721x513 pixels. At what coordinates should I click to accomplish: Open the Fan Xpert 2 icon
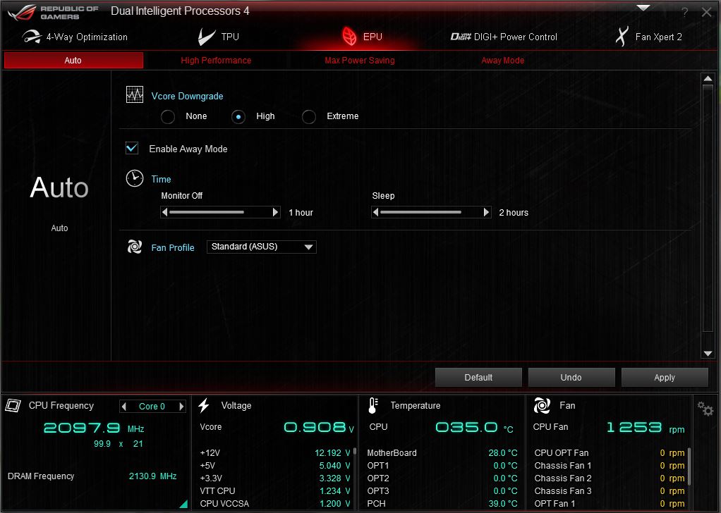point(622,36)
